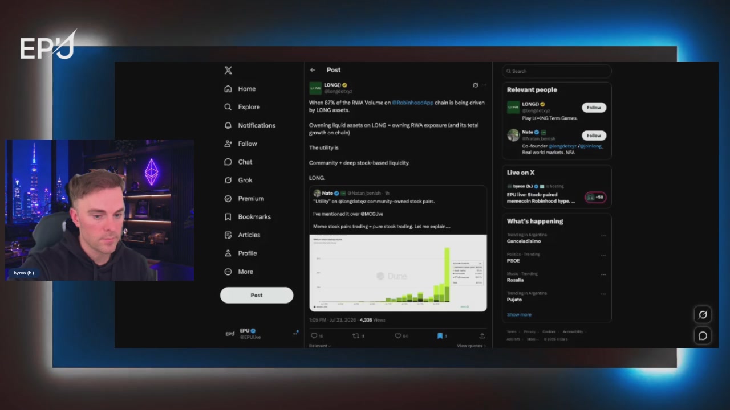
Task: Open options for the Rosalía trend
Action: [603, 274]
